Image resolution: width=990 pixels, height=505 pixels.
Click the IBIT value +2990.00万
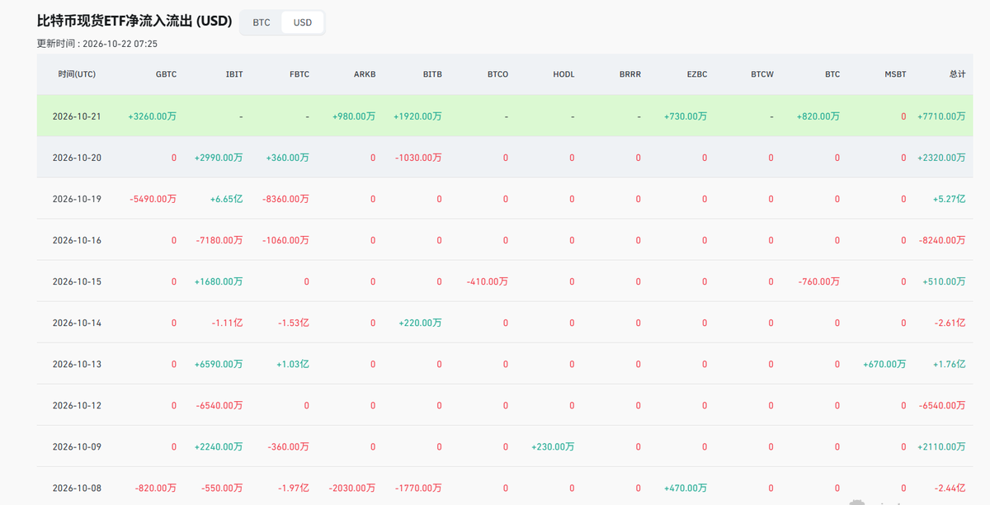point(219,158)
